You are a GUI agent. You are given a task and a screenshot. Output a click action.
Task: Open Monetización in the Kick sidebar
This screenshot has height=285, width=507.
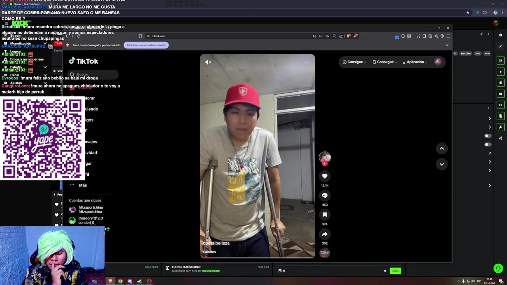pos(25,44)
